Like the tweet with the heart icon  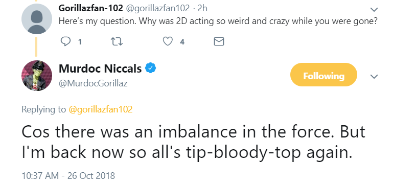pos(168,41)
